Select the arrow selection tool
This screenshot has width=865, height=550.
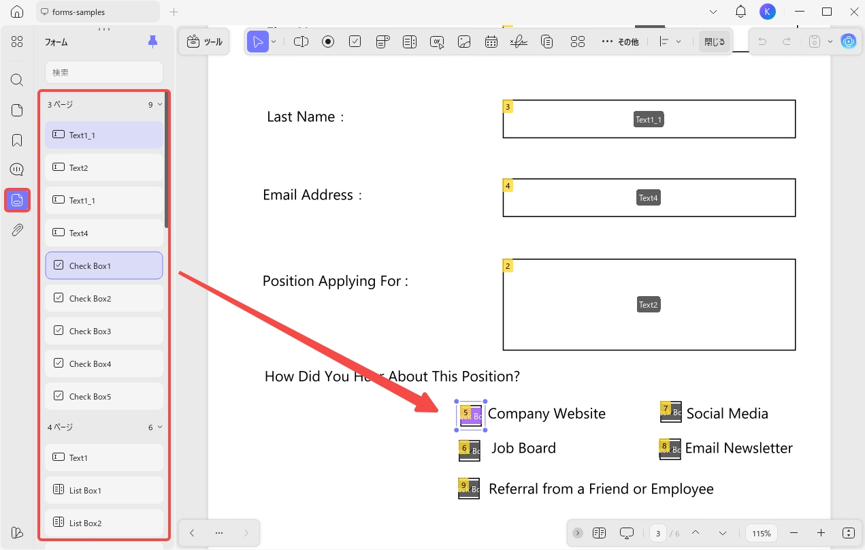pyautogui.click(x=257, y=42)
